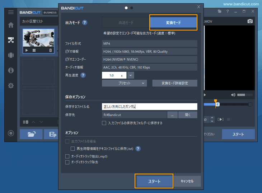Close the export dialog with X
This screenshot has height=193, width=262.
point(198,7)
